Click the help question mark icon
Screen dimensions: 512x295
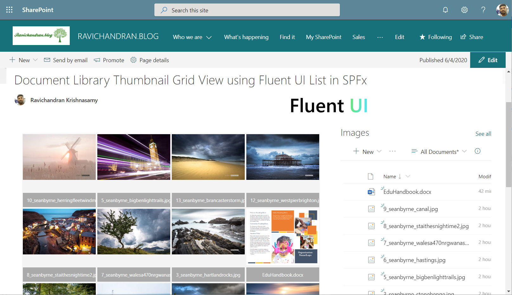tap(483, 10)
